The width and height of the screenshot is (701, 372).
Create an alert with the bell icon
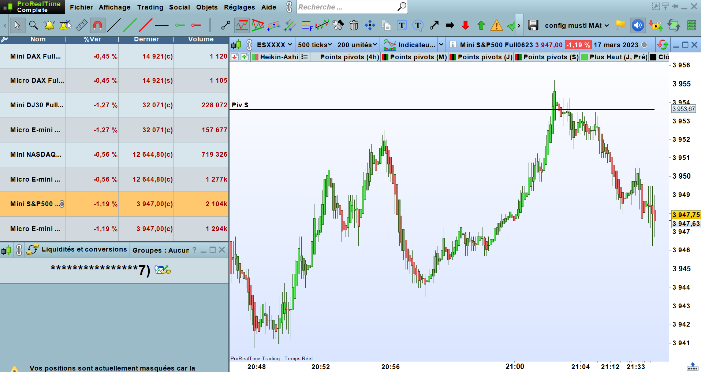[49, 25]
